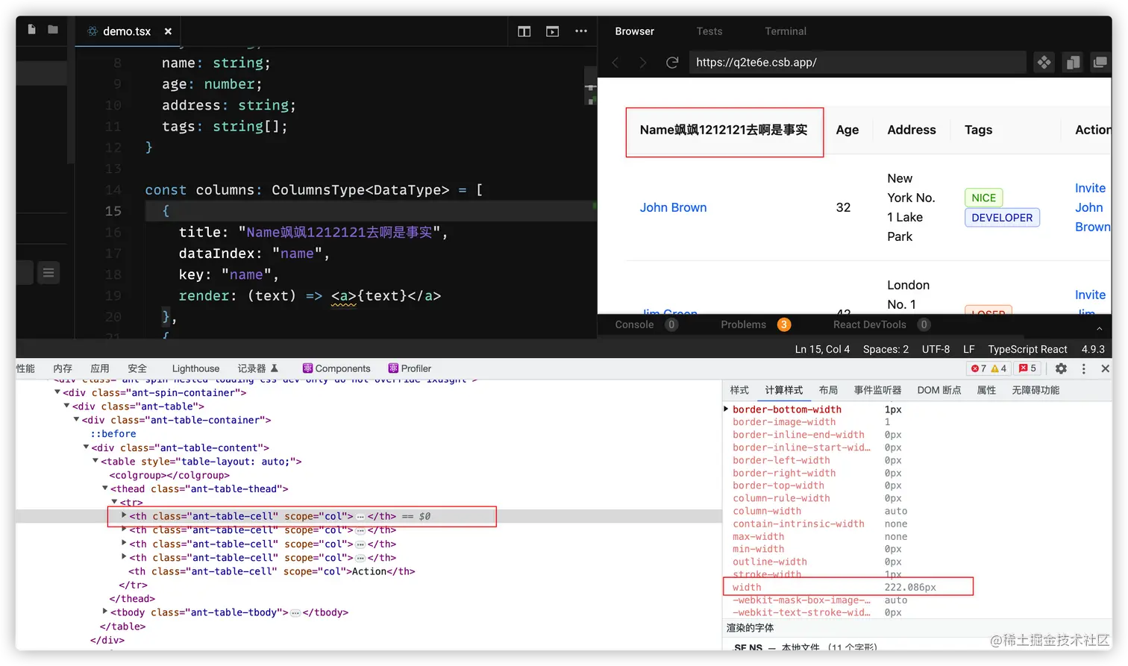The height and width of the screenshot is (666, 1128).
Task: Expand the selected th ant-table-cell node
Action: coord(124,515)
